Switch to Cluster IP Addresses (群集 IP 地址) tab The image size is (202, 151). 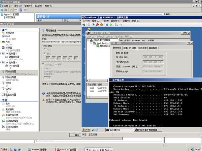coord(130,48)
